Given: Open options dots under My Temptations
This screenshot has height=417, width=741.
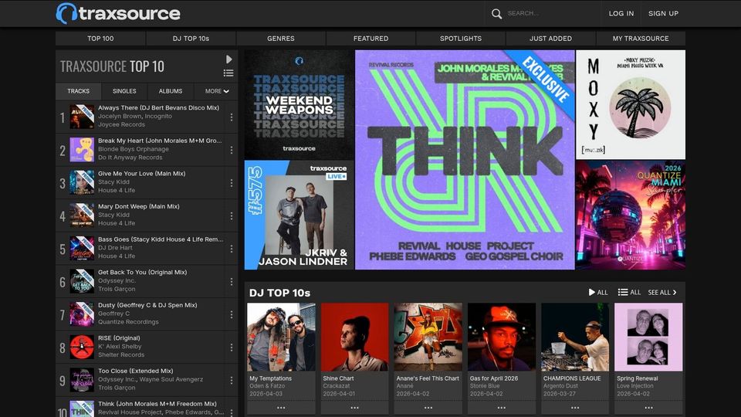Looking at the screenshot, I should [281, 408].
